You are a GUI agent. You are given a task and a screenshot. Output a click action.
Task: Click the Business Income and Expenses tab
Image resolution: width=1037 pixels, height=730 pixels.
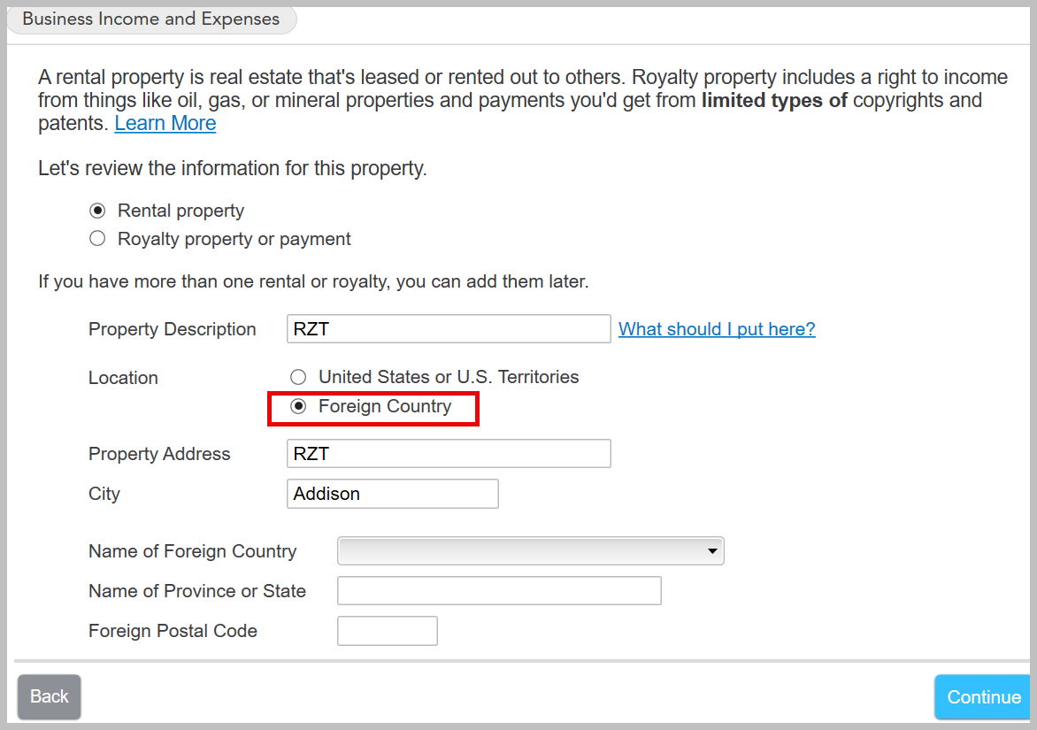pos(150,19)
